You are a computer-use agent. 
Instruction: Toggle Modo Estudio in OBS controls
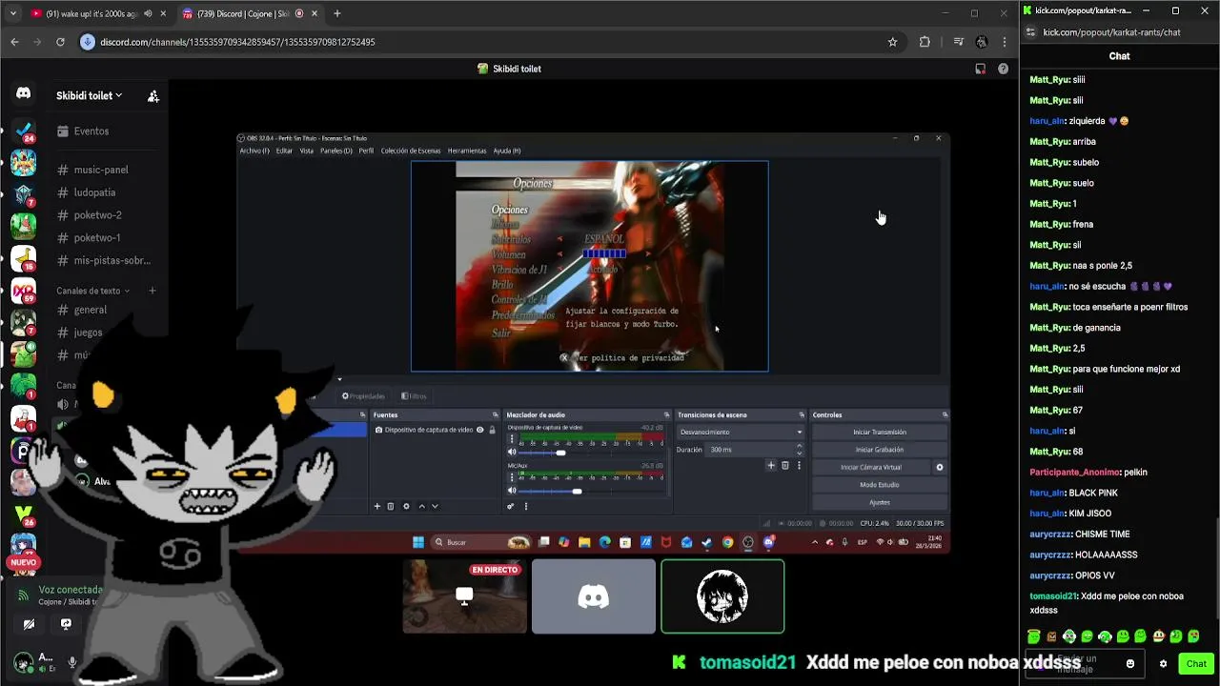coord(880,485)
